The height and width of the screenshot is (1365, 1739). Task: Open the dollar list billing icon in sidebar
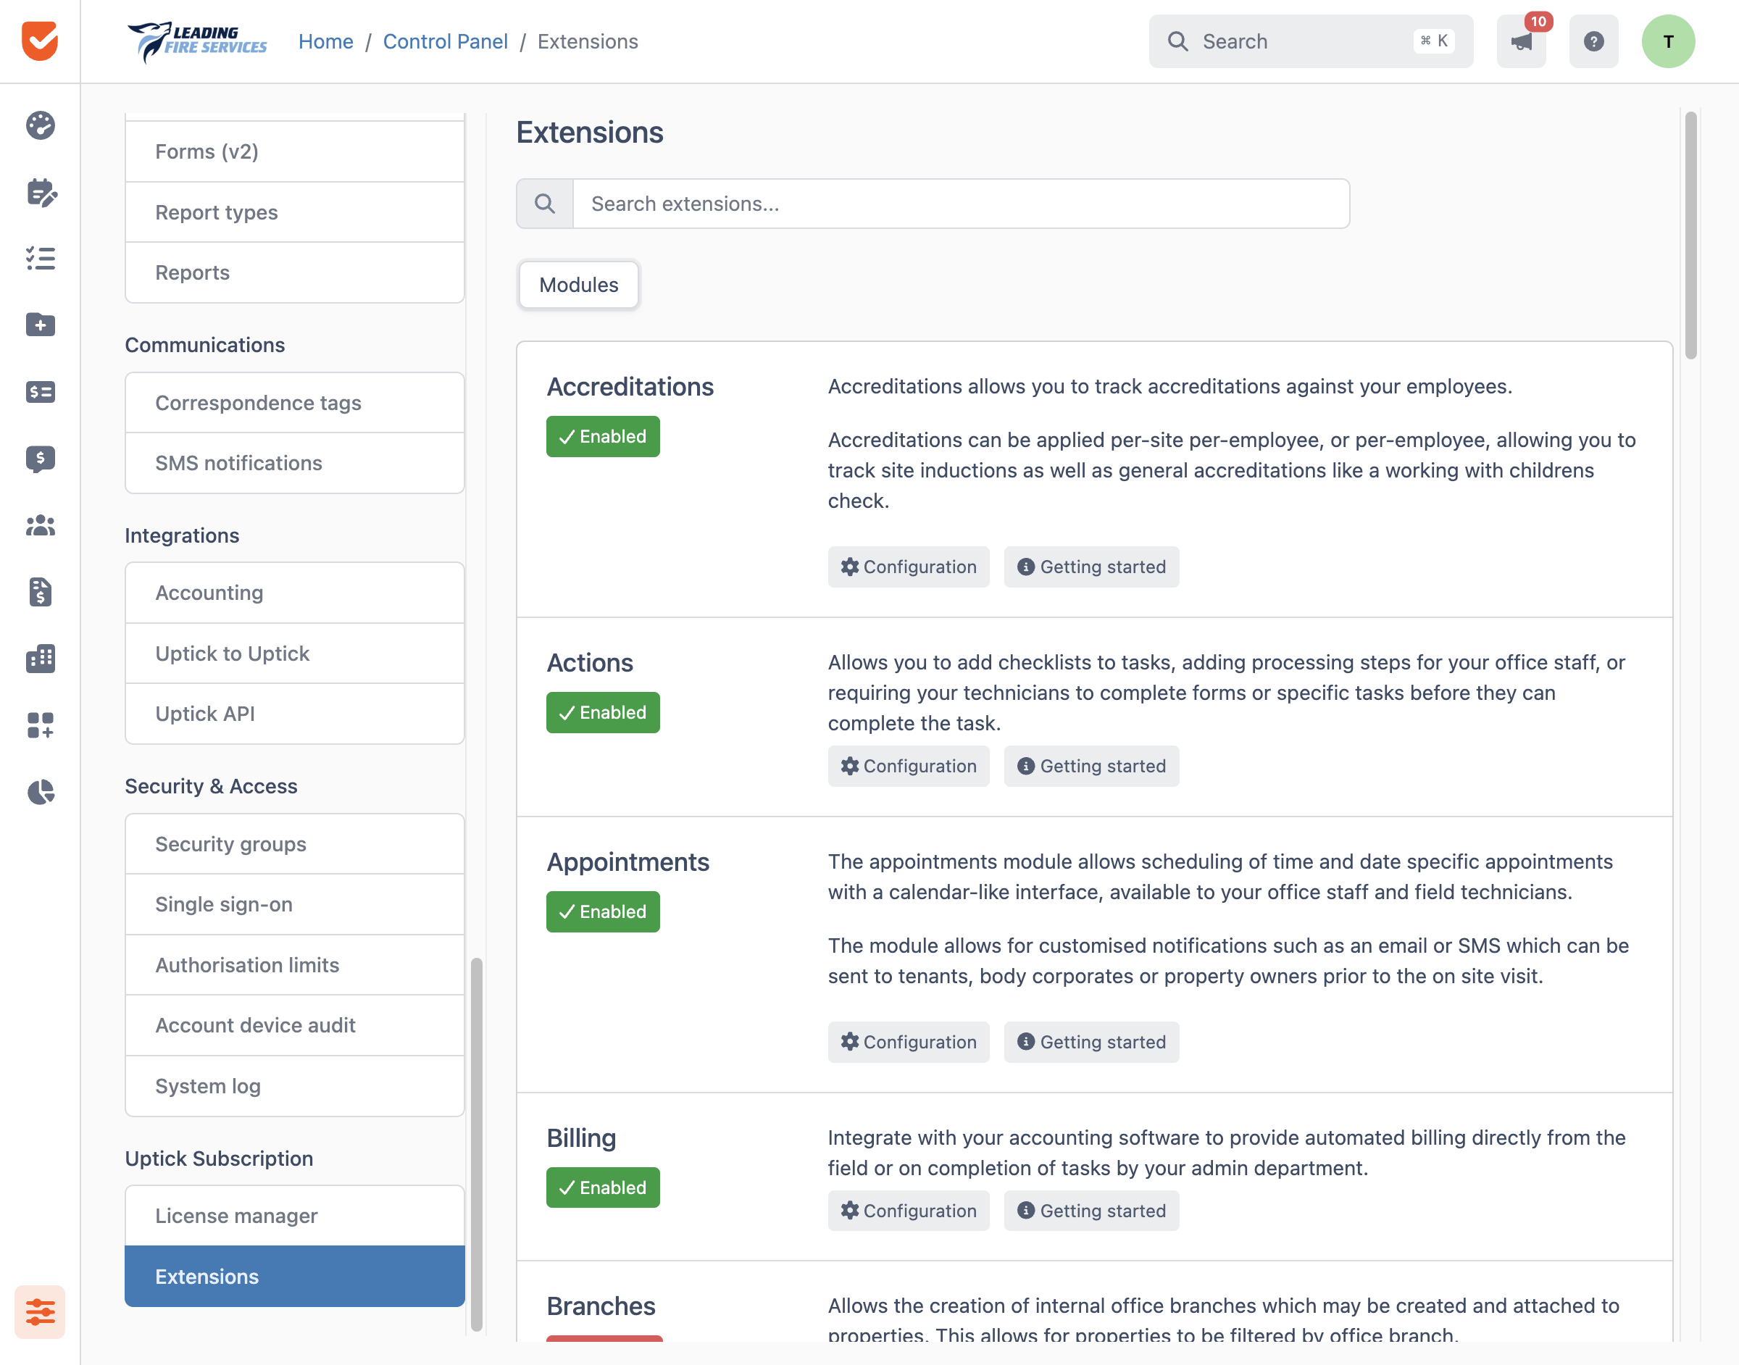(x=40, y=391)
